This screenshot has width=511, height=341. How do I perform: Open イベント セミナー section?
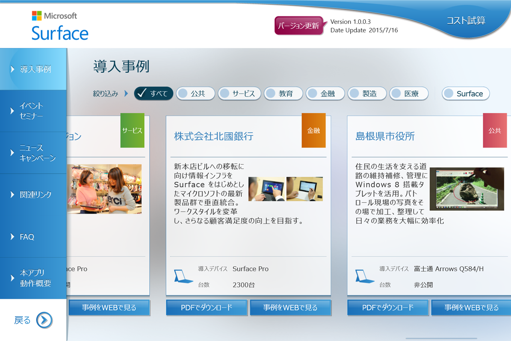click(x=33, y=111)
